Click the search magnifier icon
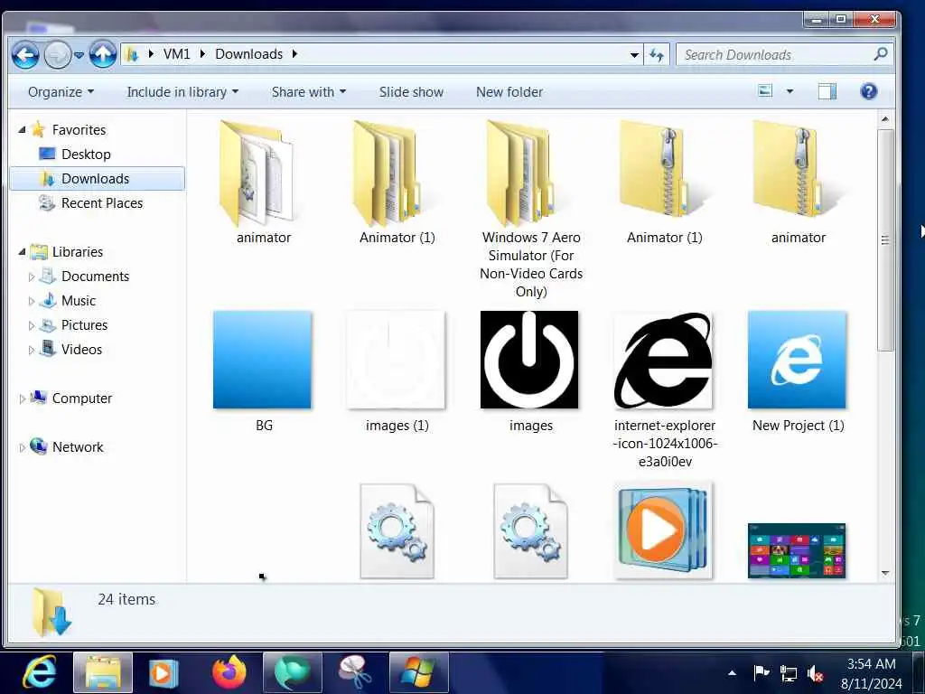925x694 pixels. 880,54
